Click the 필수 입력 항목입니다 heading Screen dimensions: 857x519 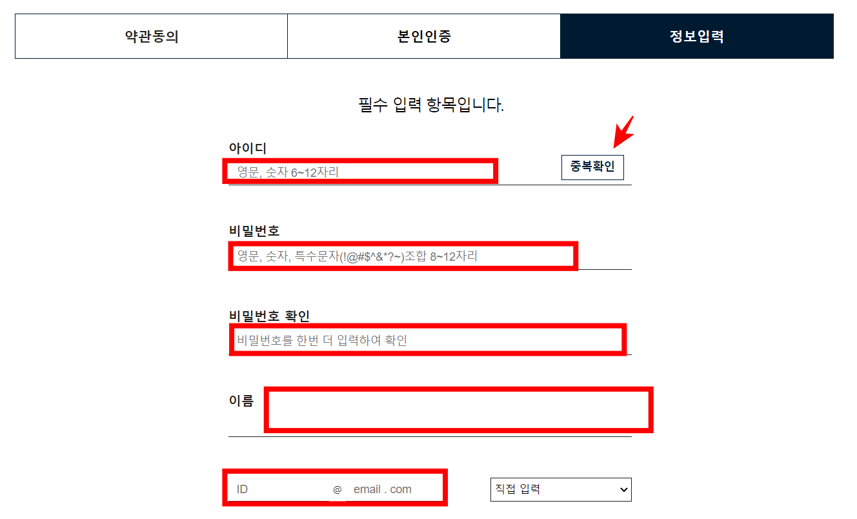(431, 105)
